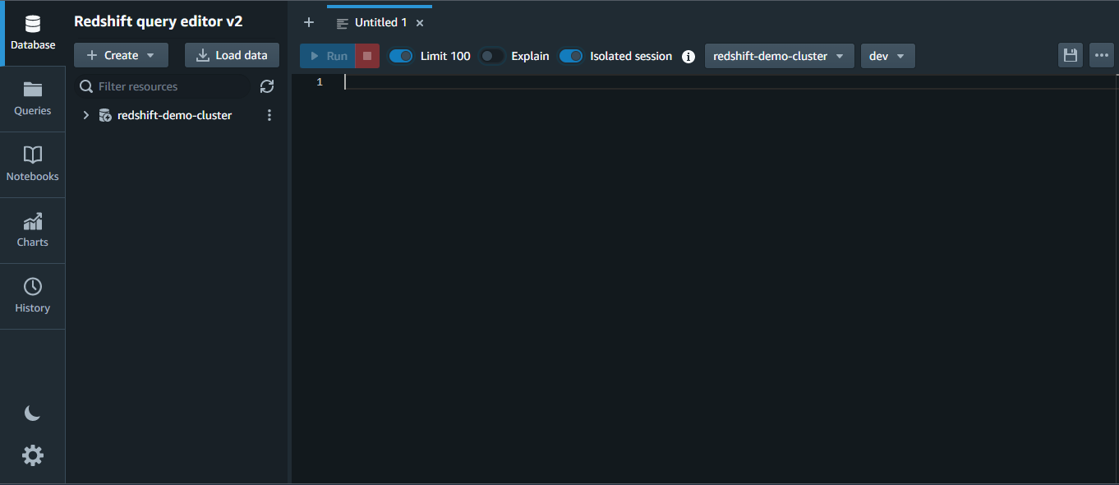Open the Database sidebar view
The width and height of the screenshot is (1119, 485).
[x=33, y=33]
